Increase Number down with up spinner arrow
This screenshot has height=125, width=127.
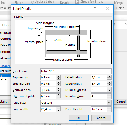(x=109, y=95)
